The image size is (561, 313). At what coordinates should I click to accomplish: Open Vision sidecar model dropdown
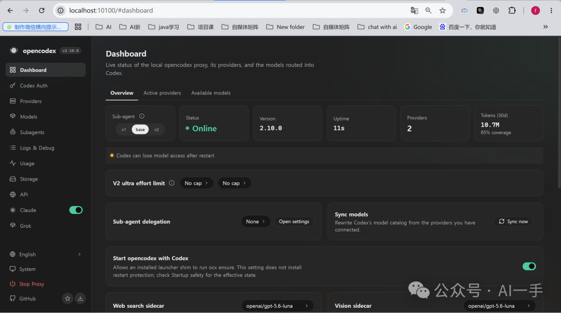pyautogui.click(x=500, y=306)
